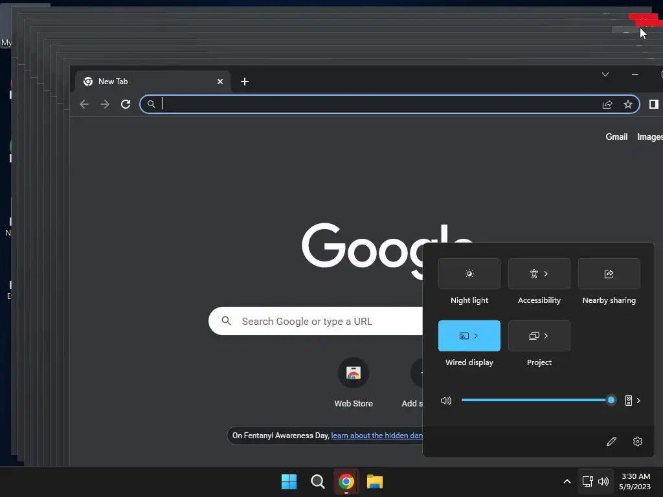663x497 pixels.
Task: Click Chrome icon in taskbar
Action: coord(346,481)
